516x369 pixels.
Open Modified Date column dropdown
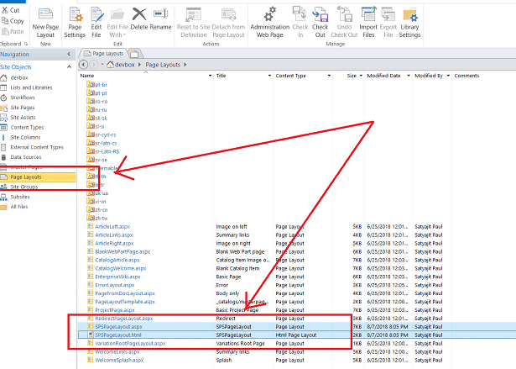coord(409,76)
